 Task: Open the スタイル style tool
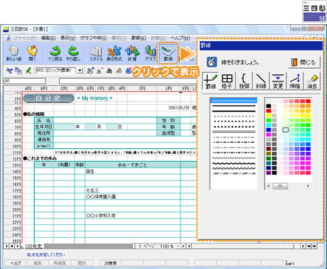(96, 53)
